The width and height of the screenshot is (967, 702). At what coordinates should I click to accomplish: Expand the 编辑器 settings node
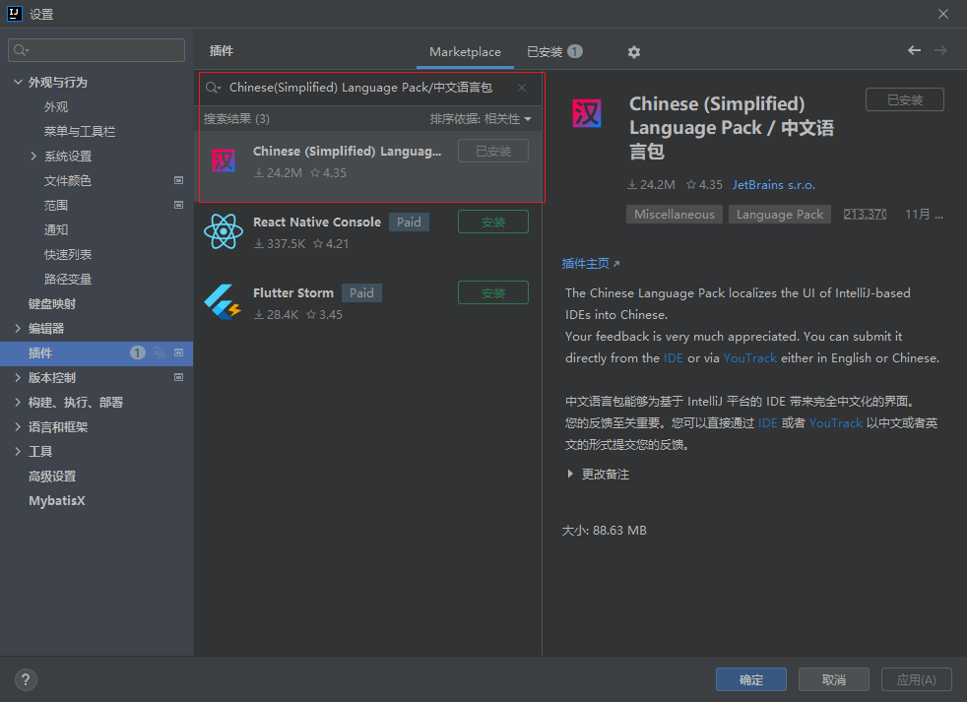pyautogui.click(x=18, y=328)
